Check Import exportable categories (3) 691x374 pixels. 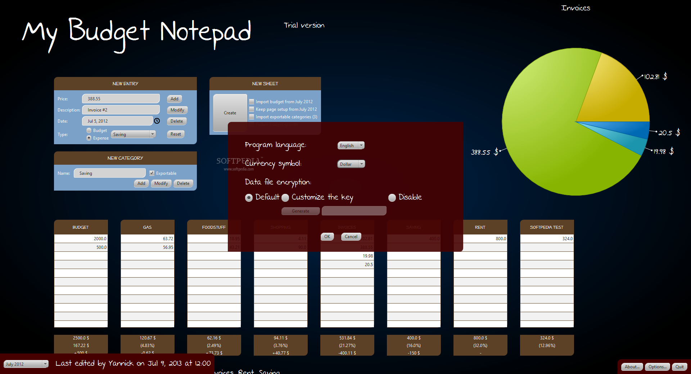[x=252, y=117]
